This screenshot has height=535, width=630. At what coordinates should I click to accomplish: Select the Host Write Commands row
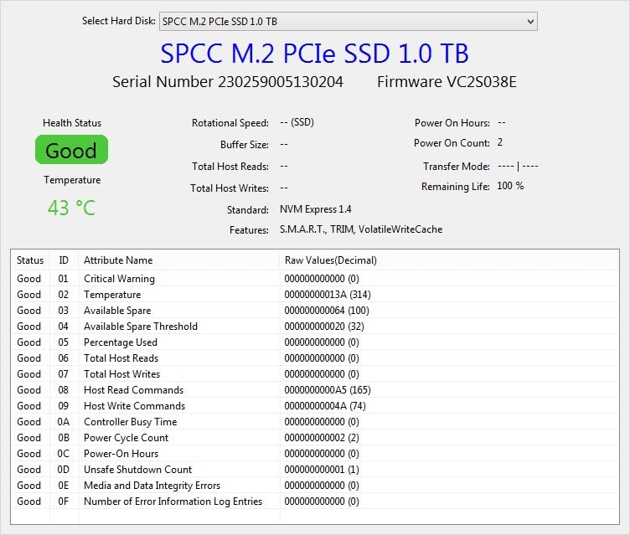315,406
